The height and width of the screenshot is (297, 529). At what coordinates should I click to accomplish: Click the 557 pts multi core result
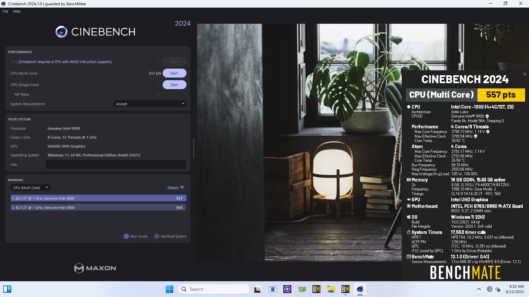(x=155, y=73)
